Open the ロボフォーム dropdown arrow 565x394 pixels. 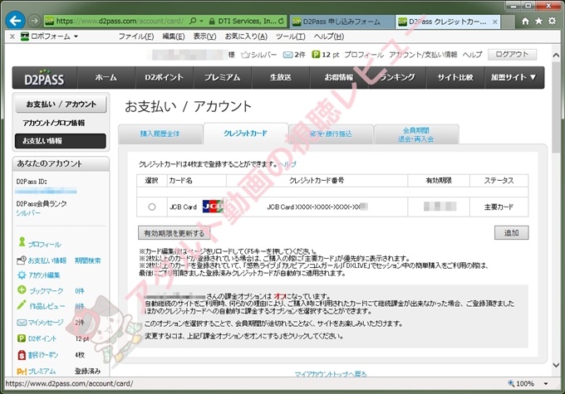(76, 36)
